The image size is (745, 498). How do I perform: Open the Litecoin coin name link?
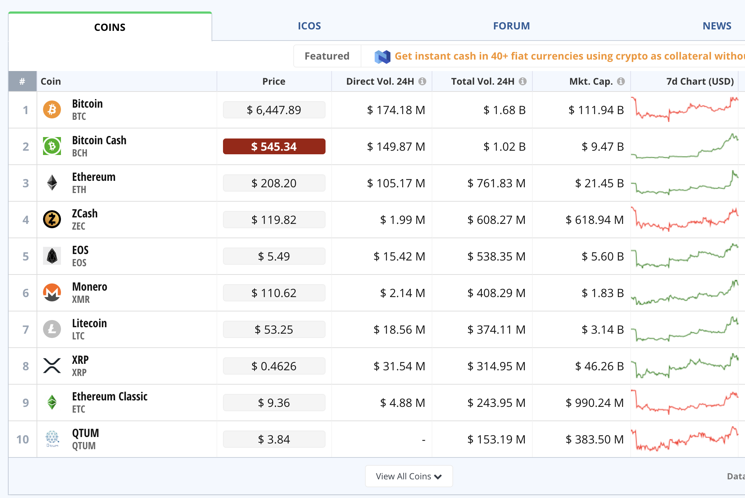(89, 323)
